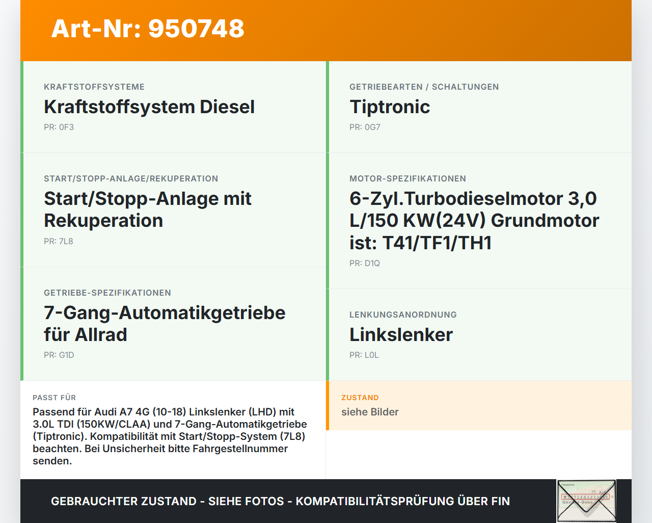Click the Art-Nr: 950748 heading
Image resolution: width=652 pixels, height=523 pixels.
(147, 29)
